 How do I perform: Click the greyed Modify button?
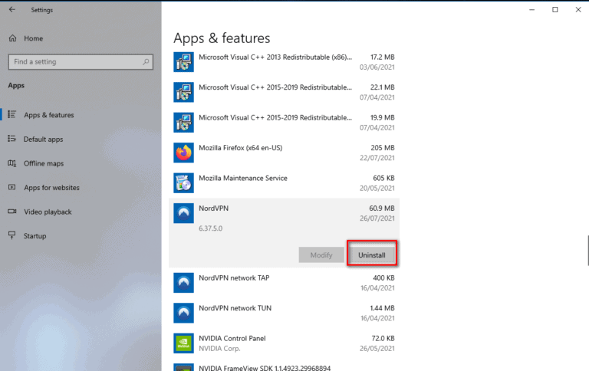pyautogui.click(x=321, y=254)
